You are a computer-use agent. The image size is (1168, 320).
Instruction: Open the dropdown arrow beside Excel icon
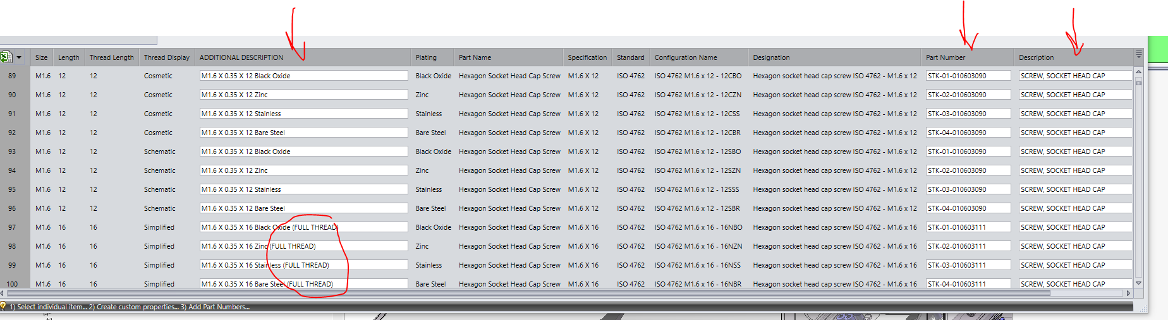19,57
